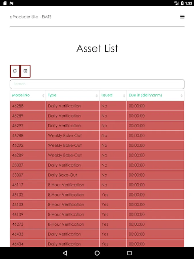Click the table columns view icon
194x259 pixels.
point(25,71)
